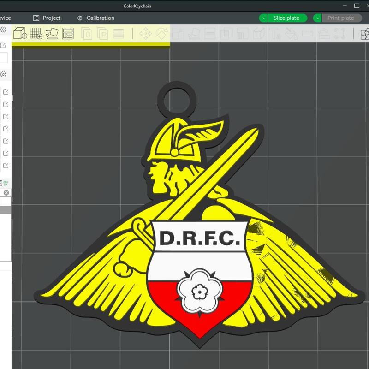Click the Split to objects icon

point(87,33)
